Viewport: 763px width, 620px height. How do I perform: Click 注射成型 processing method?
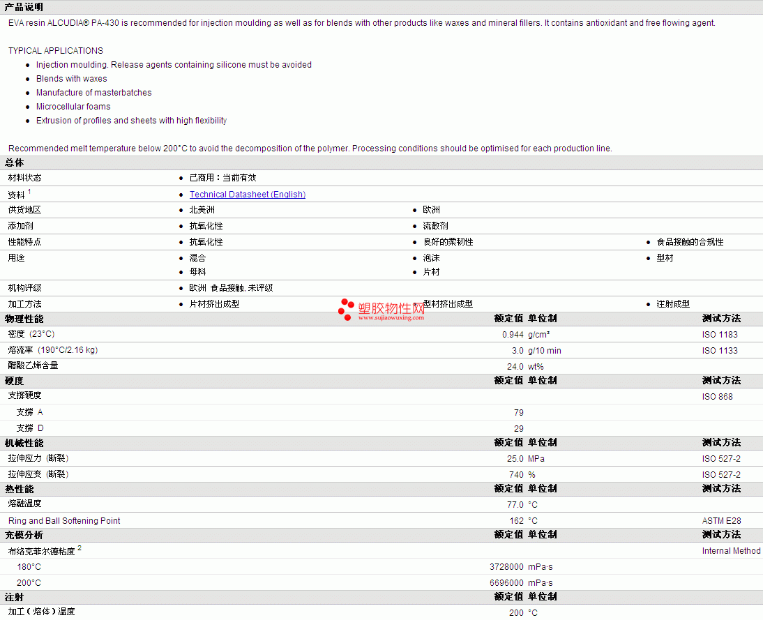673,304
